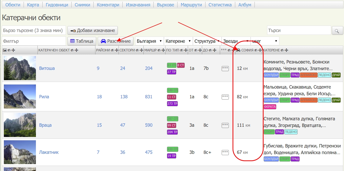Hide the Катерачен обект column via eye icon

72,50
